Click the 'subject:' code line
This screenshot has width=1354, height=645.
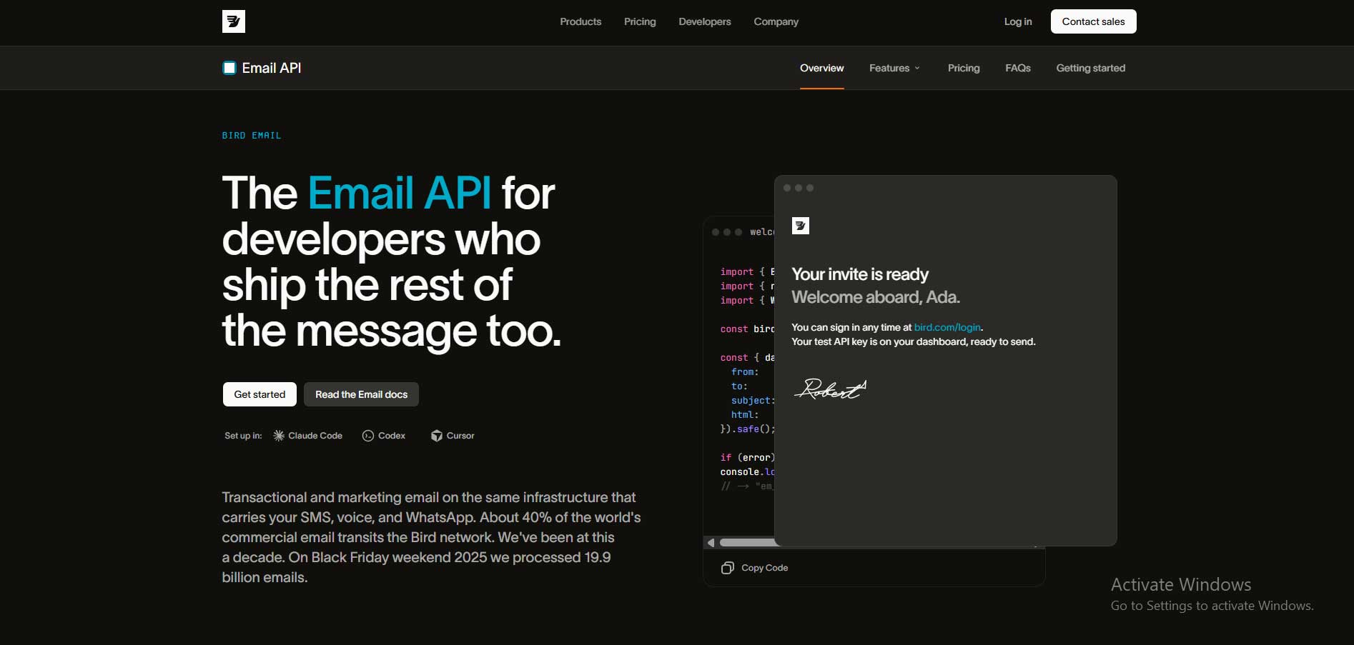coord(753,401)
